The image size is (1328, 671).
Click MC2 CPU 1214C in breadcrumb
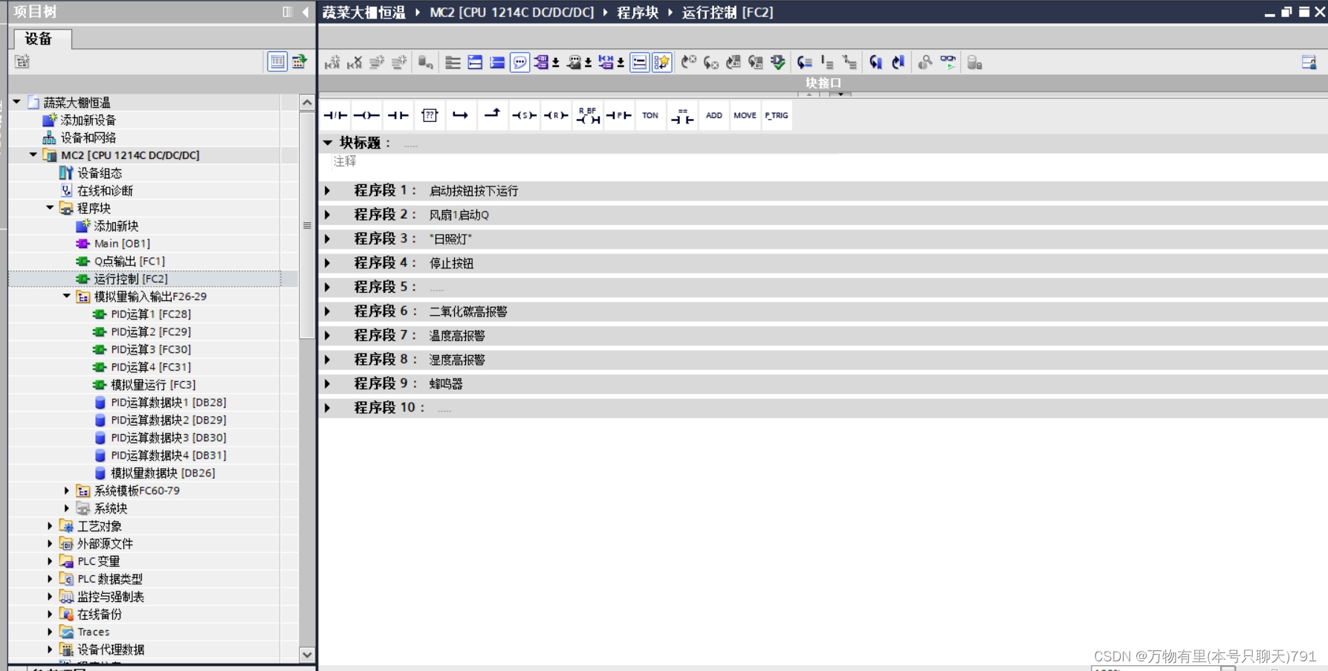pos(512,13)
